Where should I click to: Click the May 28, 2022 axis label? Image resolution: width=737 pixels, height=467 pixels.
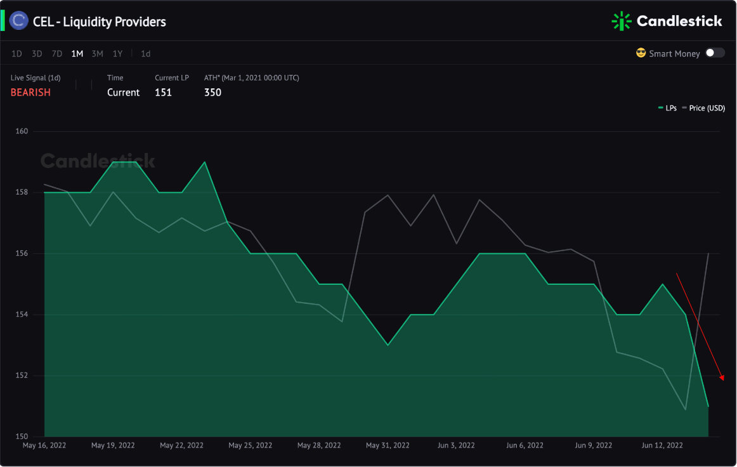pyautogui.click(x=318, y=445)
